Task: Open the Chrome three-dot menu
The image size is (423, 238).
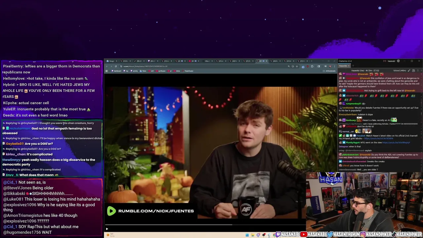Action: coord(334,66)
